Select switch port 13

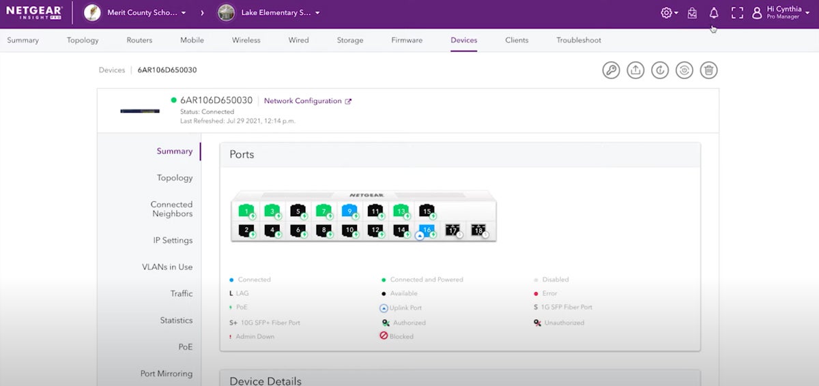pos(401,211)
